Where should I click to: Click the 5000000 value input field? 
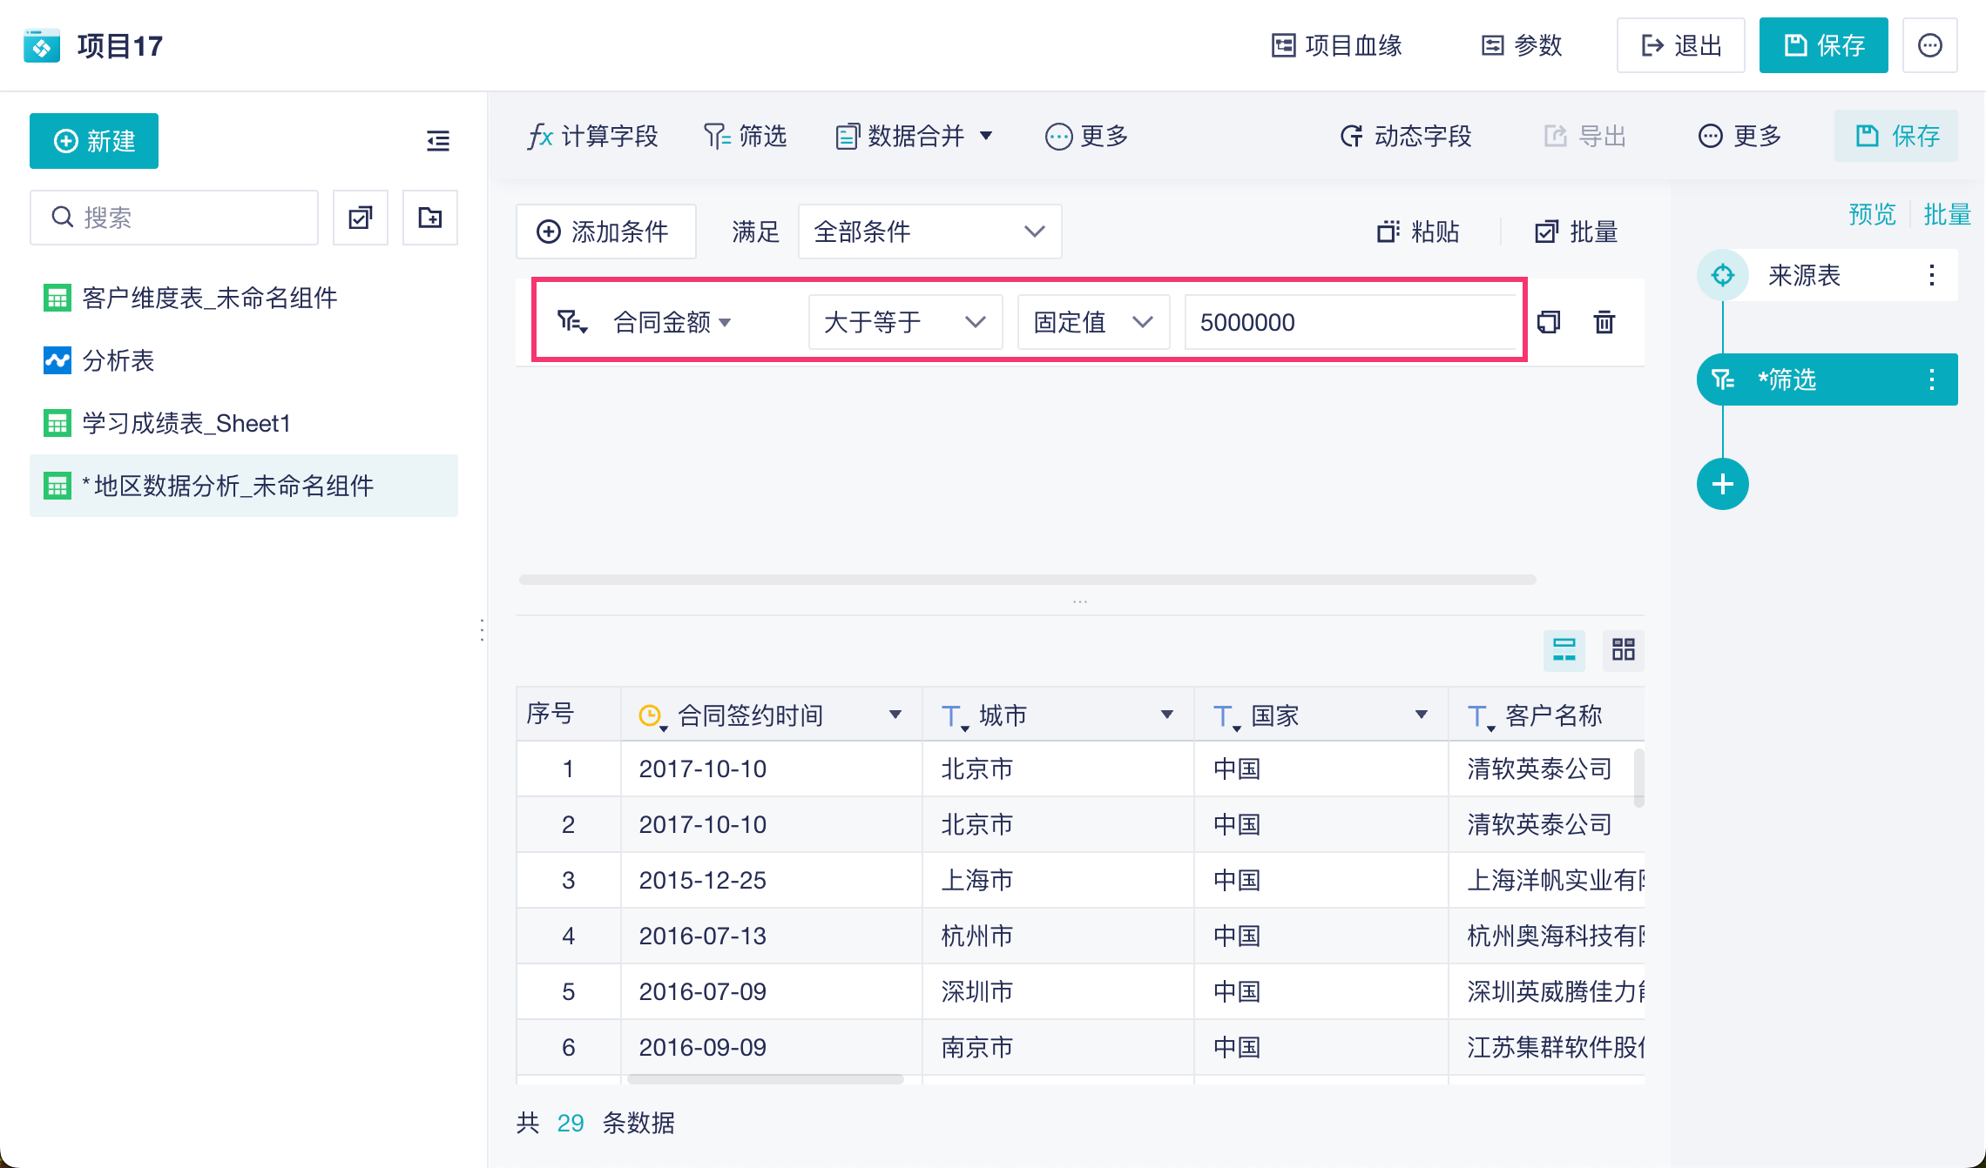[1350, 322]
